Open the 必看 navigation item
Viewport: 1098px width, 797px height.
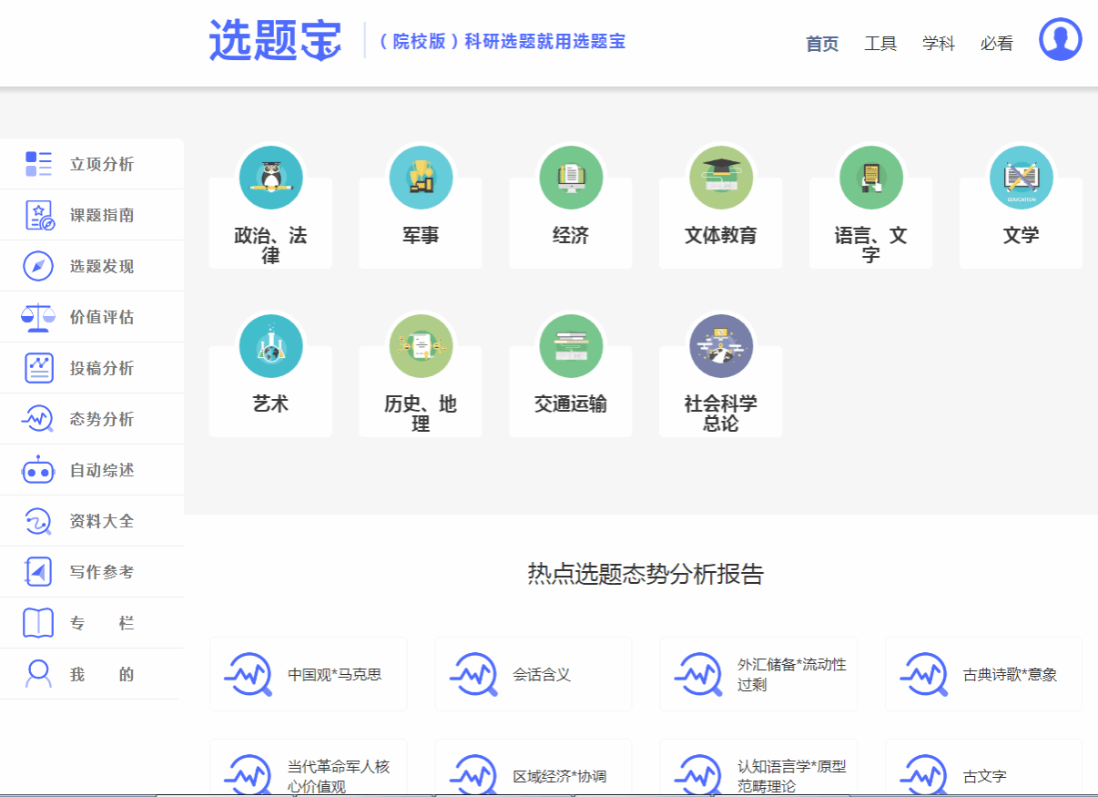click(x=997, y=44)
